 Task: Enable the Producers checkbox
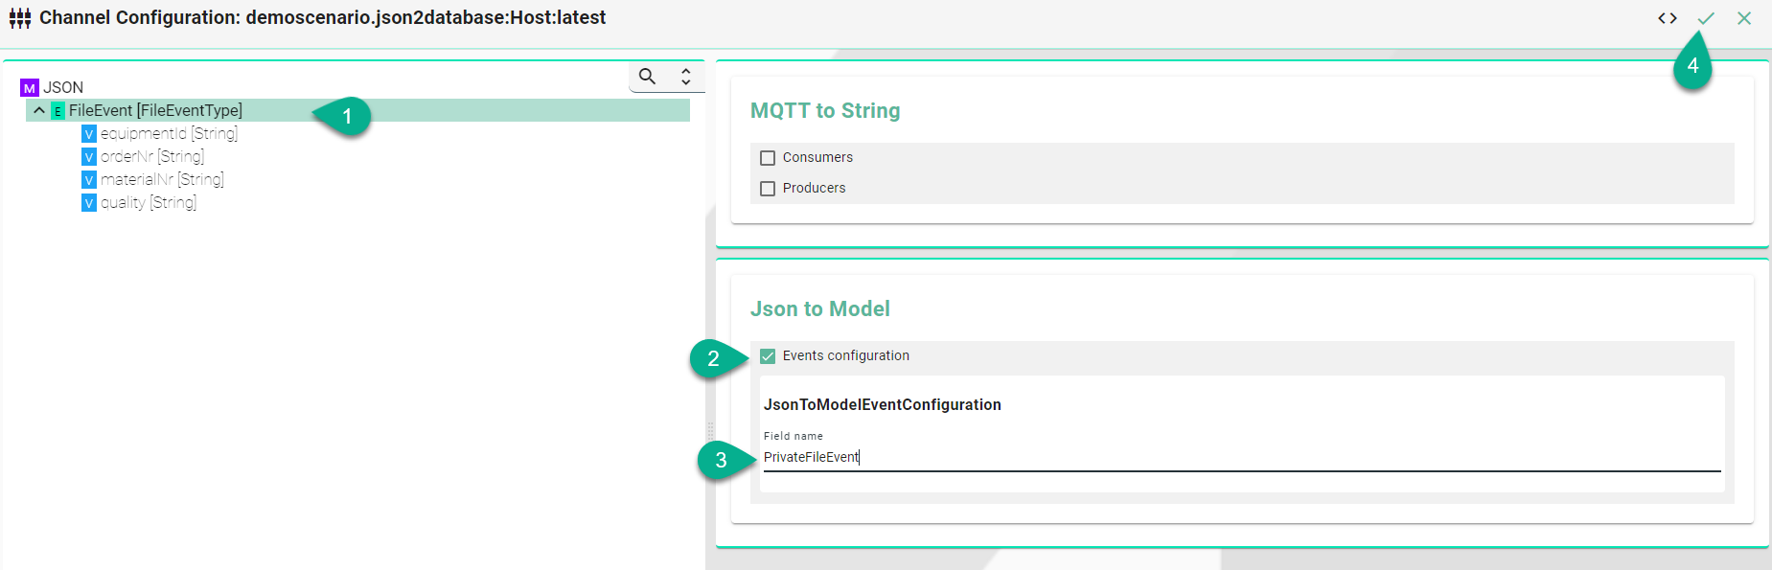[x=768, y=189]
